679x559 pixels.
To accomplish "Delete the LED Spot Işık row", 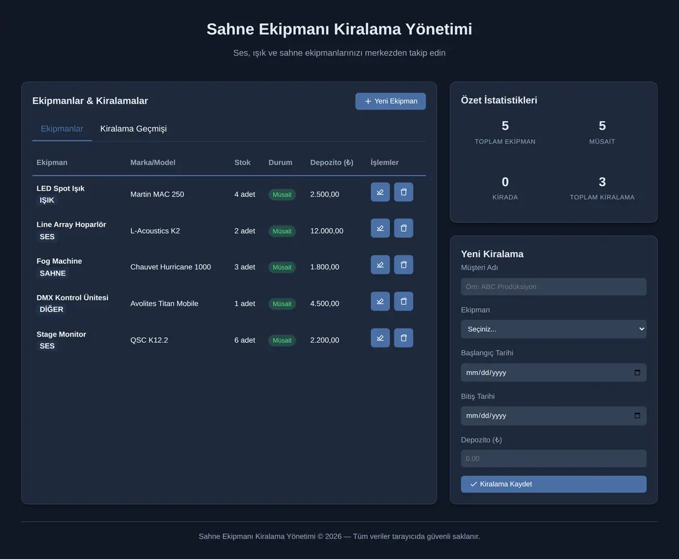I will (403, 192).
